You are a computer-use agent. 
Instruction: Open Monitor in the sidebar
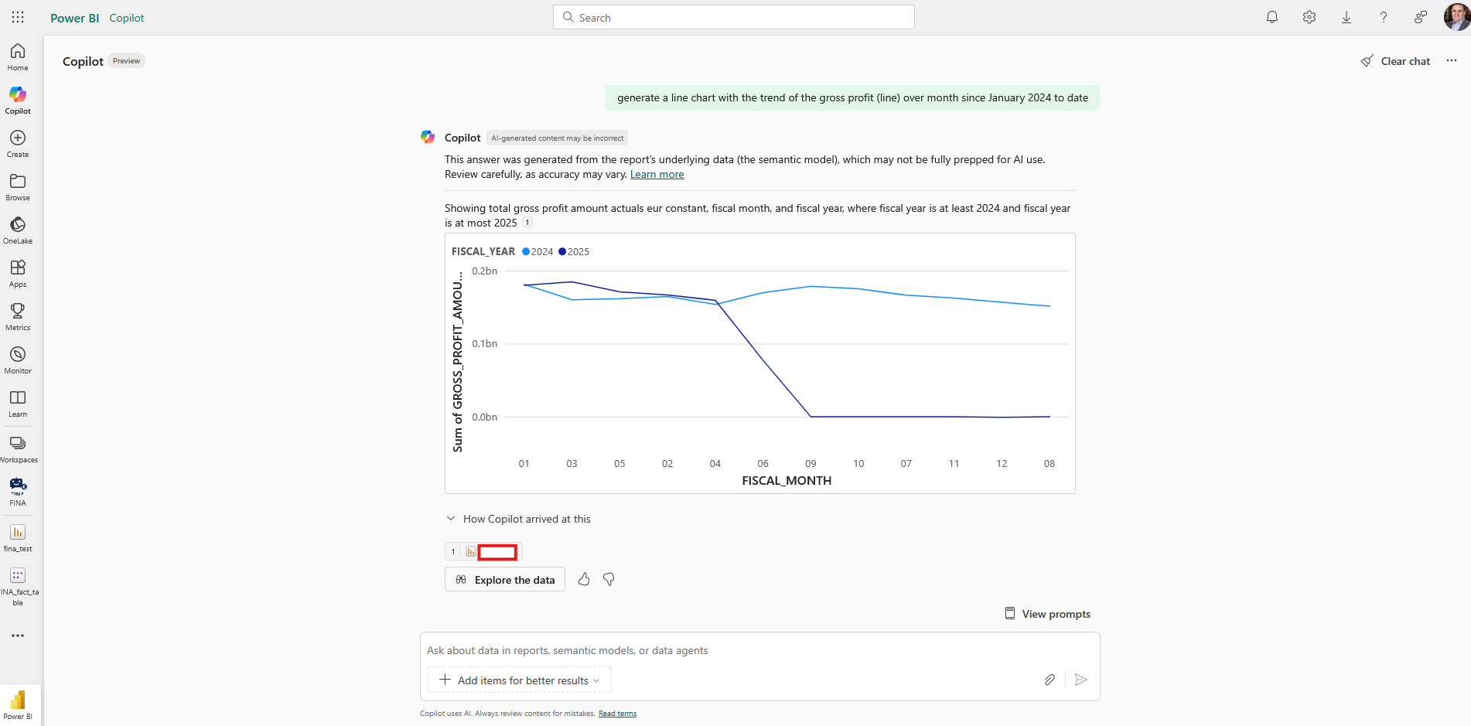pos(18,360)
